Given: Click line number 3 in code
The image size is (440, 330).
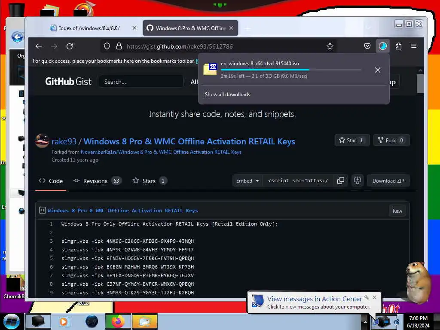Looking at the screenshot, I should click(52, 241).
